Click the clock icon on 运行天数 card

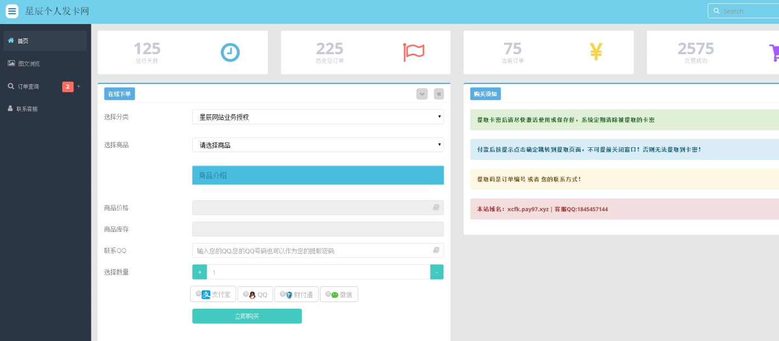[230, 52]
